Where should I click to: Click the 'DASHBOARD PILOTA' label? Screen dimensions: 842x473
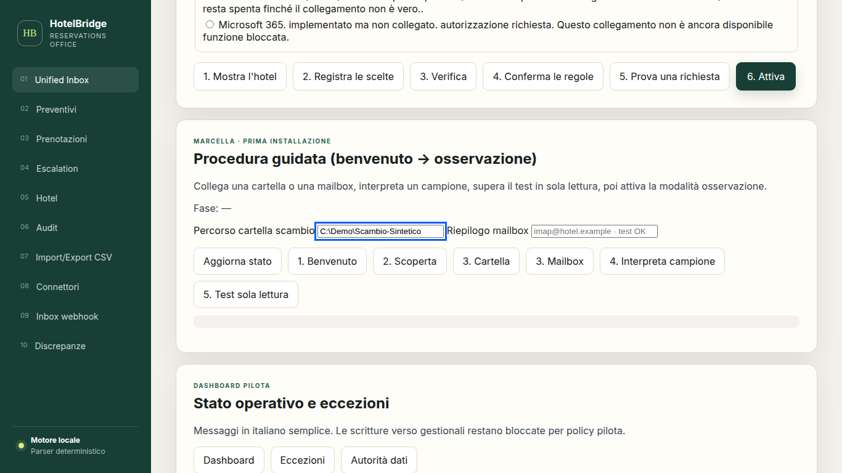[232, 386]
